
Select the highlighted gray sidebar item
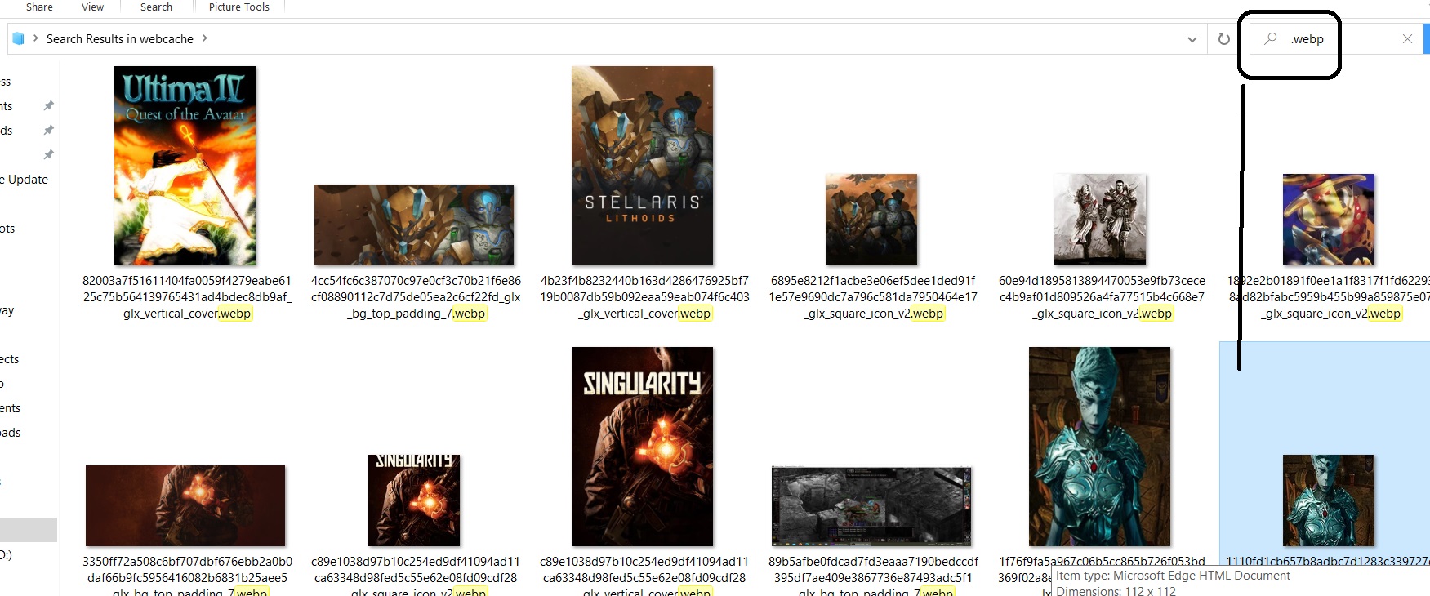click(x=29, y=530)
